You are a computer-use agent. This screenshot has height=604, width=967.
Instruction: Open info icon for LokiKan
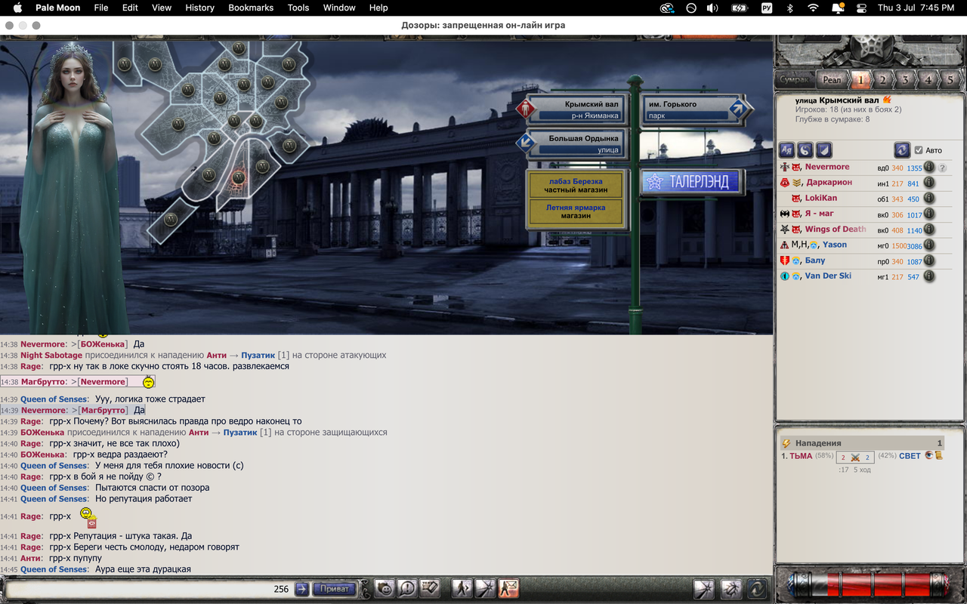click(x=929, y=199)
